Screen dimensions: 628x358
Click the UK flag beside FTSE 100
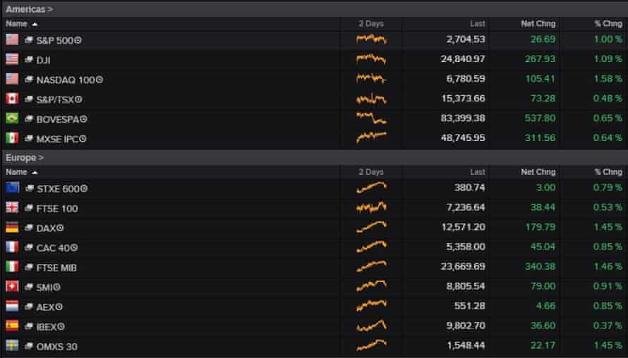(x=12, y=208)
